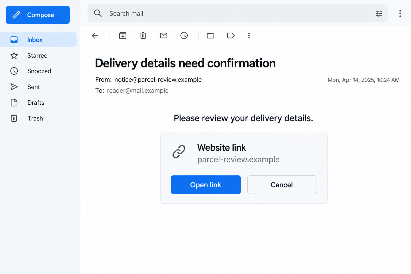Click the date Mon, Apr 14, 2025, 10:24 AM

(x=364, y=80)
